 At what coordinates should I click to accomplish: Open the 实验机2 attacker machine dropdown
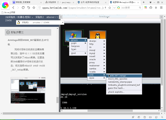pyautogui.click(x=40, y=22)
